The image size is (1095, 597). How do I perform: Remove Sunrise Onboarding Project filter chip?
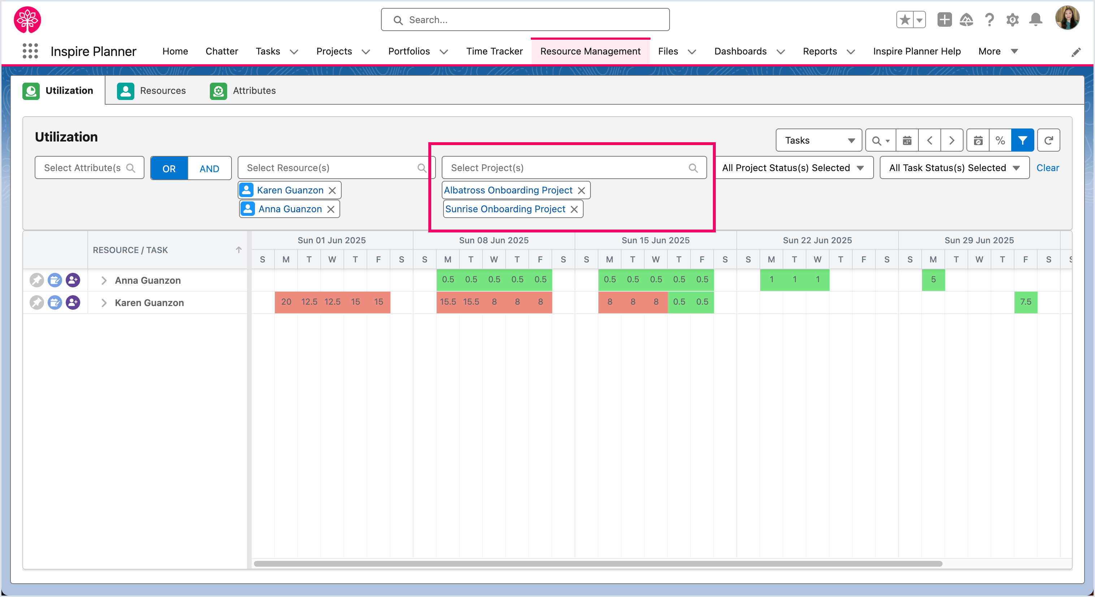click(x=574, y=209)
